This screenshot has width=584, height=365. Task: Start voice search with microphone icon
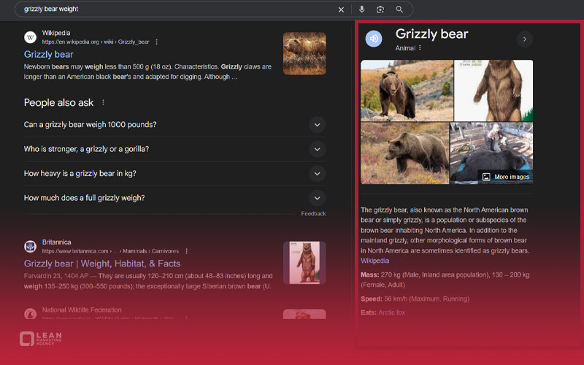pos(361,9)
